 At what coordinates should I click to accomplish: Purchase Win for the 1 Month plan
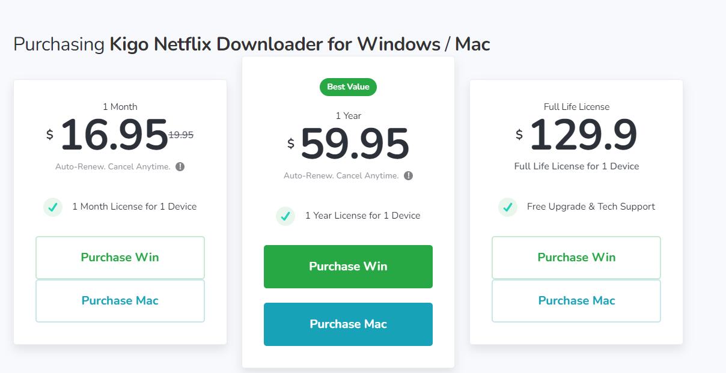[x=120, y=257]
